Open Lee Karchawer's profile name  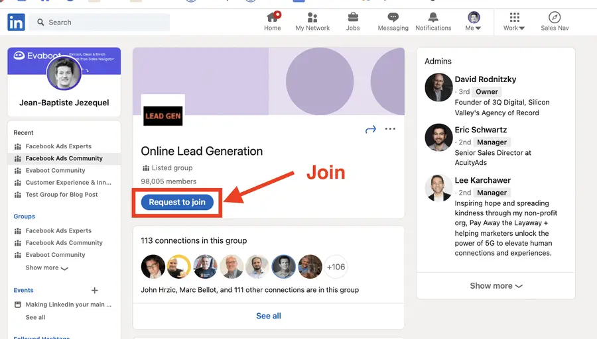point(483,181)
